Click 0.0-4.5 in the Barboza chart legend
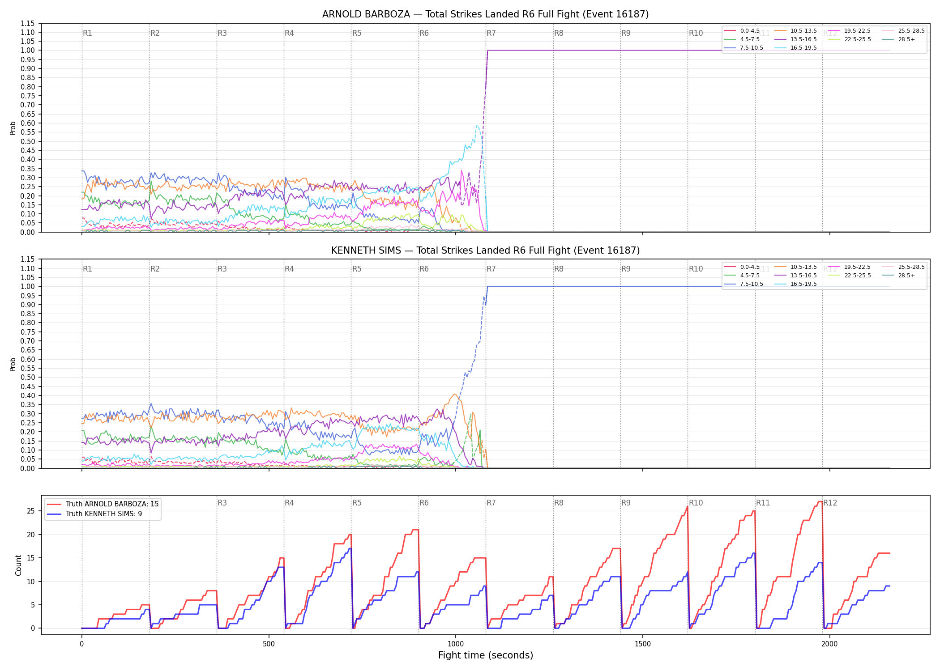The height and width of the screenshot is (671, 940). (750, 31)
